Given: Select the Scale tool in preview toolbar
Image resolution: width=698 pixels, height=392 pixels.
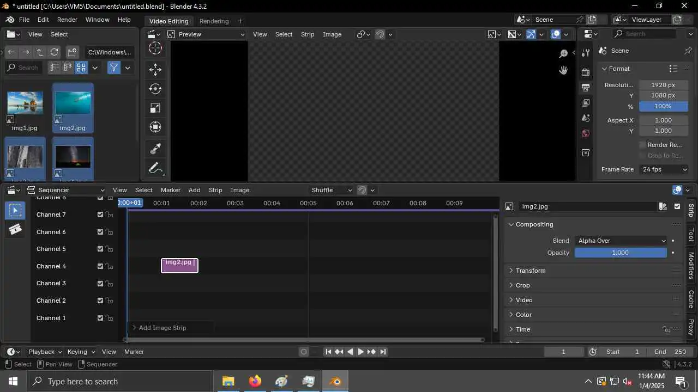Looking at the screenshot, I should [x=155, y=108].
